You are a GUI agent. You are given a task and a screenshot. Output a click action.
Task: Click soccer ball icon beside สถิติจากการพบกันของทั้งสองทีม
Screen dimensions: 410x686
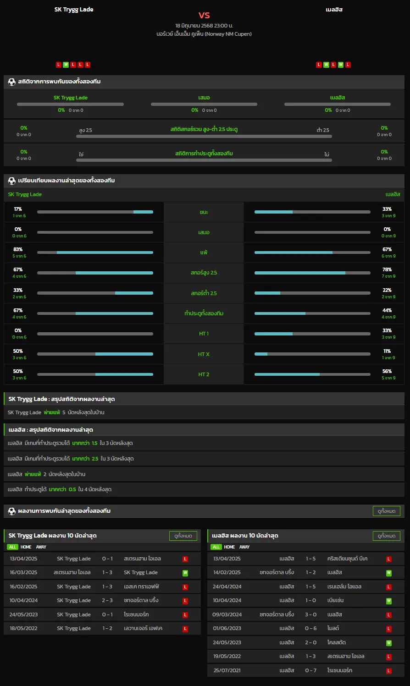click(x=12, y=82)
